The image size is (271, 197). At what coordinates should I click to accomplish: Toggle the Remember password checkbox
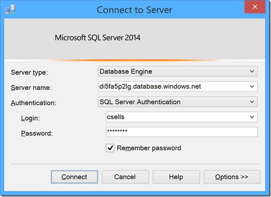coord(110,148)
